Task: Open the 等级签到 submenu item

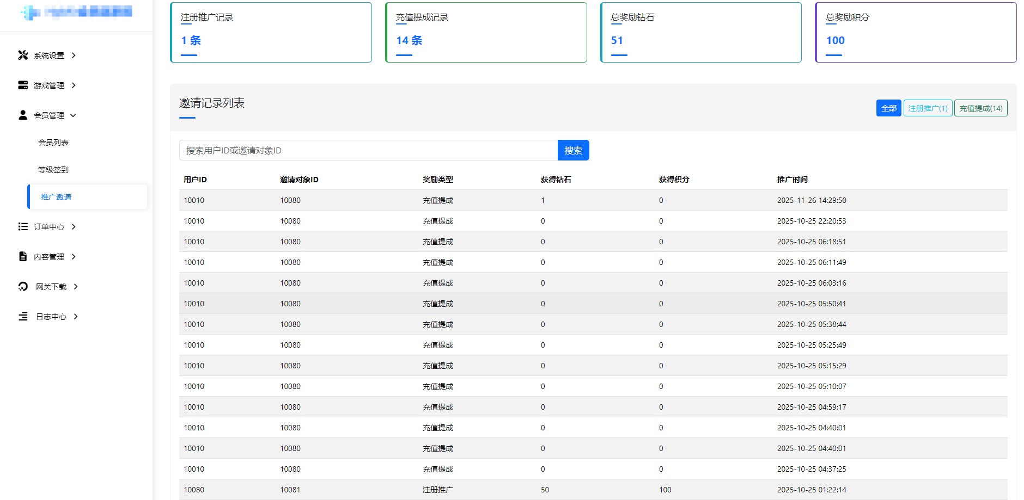Action: (53, 170)
